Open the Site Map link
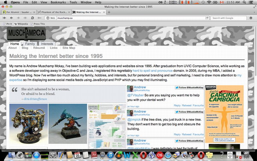Image resolution: width=257 pixels, height=161 pixels. [x=69, y=48]
